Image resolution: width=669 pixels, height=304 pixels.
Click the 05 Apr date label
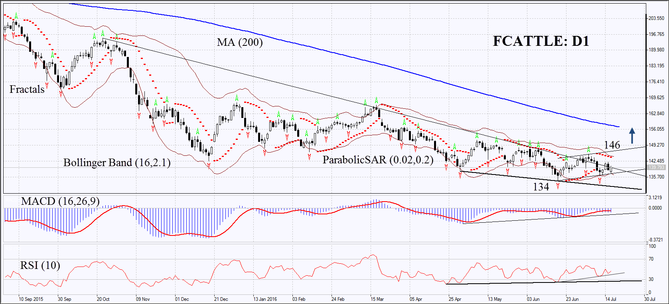click(x=416, y=299)
